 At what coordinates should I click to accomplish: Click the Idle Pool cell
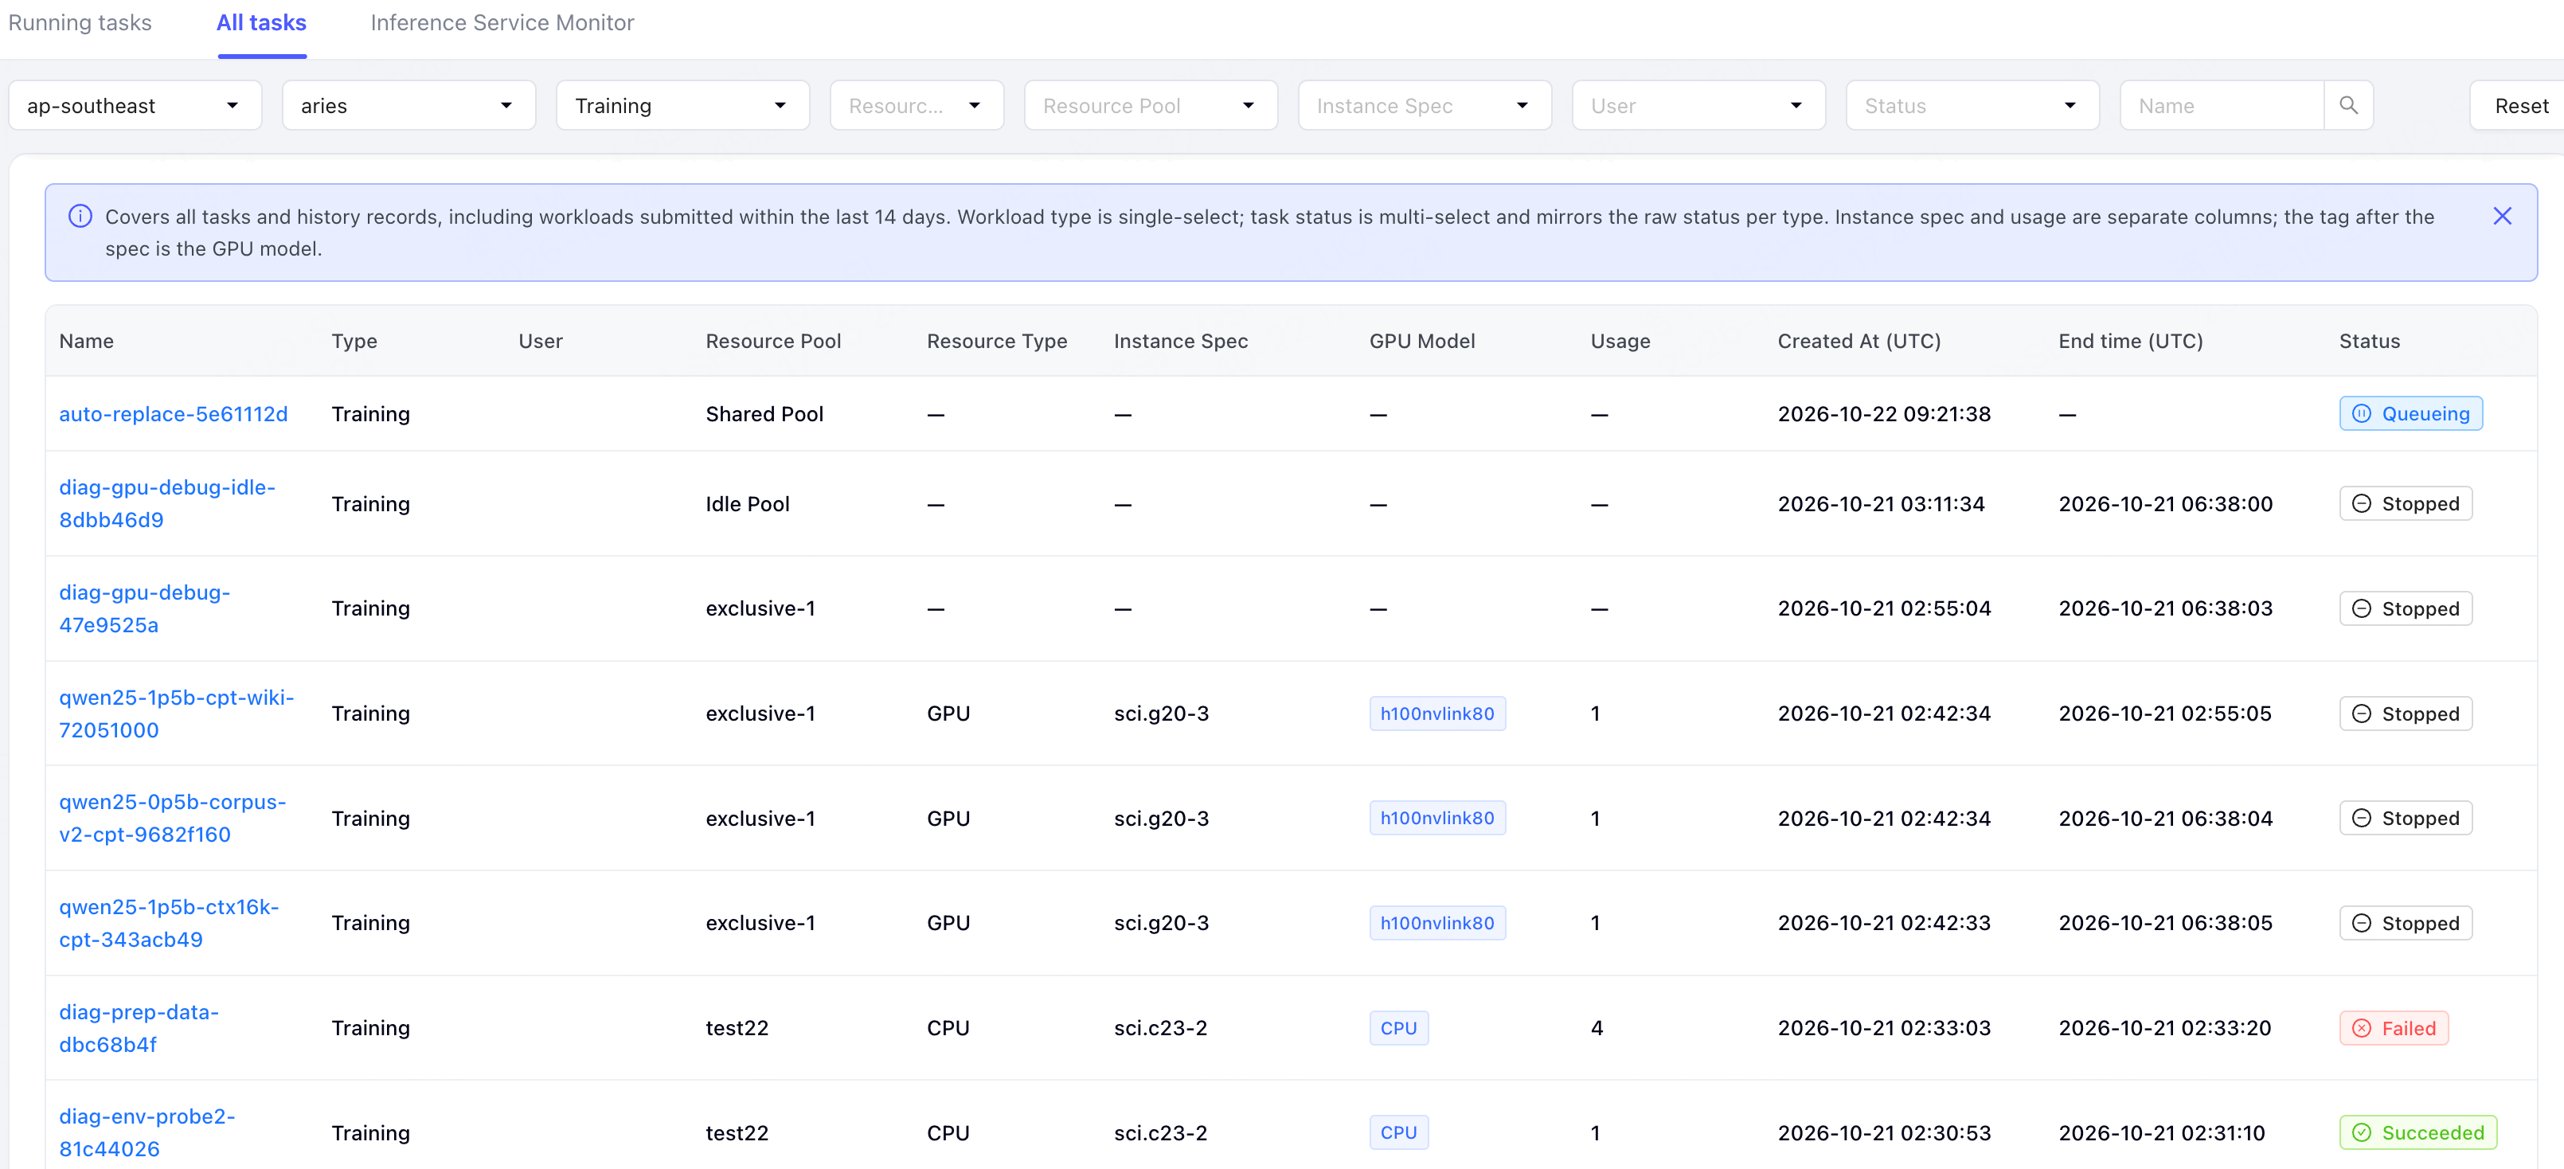(x=747, y=504)
